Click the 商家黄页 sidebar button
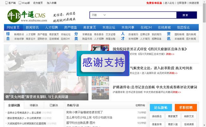206x127 pixels. point(173,116)
